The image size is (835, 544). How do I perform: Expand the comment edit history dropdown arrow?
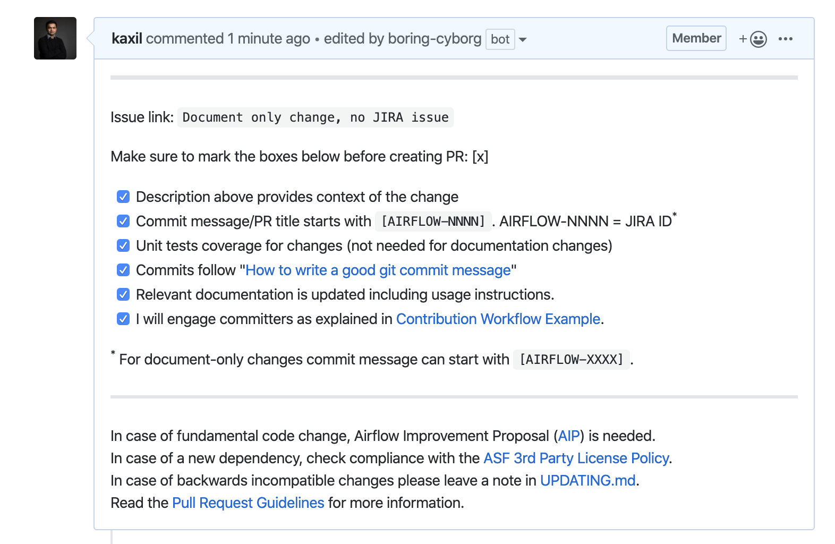(523, 40)
